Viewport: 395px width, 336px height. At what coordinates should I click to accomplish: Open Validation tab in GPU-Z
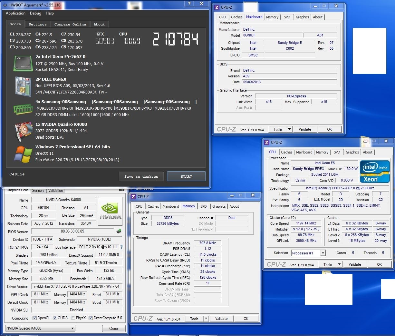56,191
